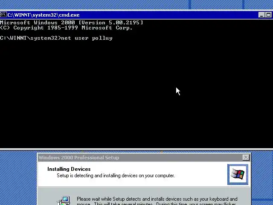
Task: Click the computer devices icon in Setup
Action: (x=64, y=200)
